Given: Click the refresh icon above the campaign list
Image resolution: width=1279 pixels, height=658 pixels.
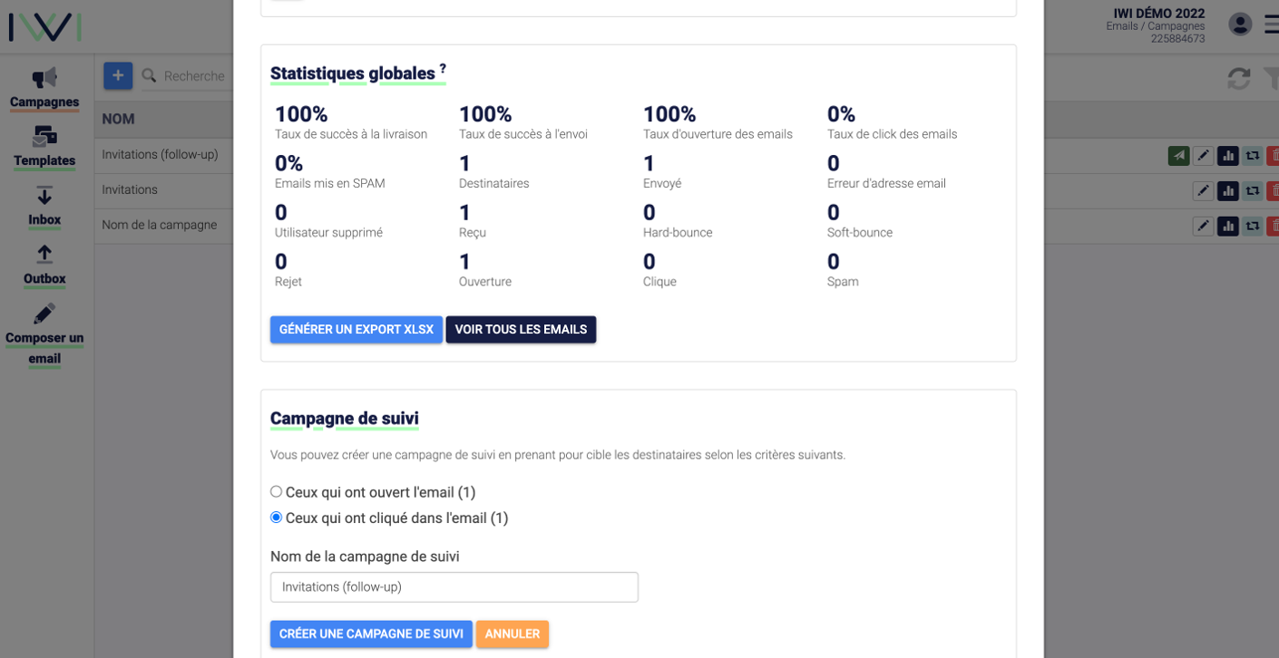Looking at the screenshot, I should [1239, 79].
